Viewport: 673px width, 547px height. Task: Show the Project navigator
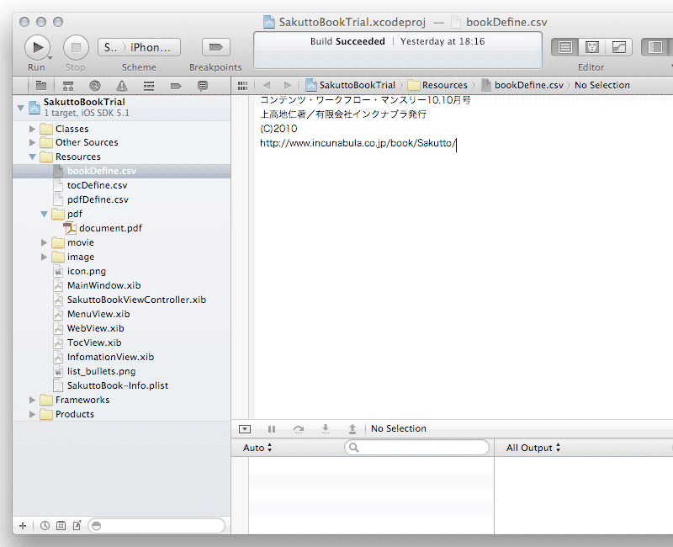[x=41, y=86]
